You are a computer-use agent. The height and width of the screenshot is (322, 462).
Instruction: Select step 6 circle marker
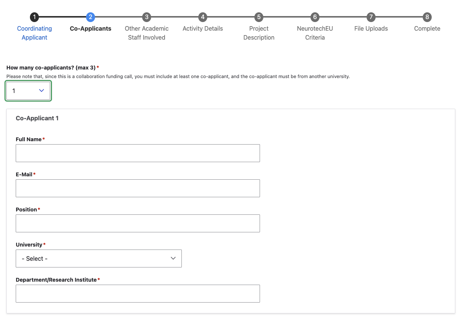tap(315, 17)
